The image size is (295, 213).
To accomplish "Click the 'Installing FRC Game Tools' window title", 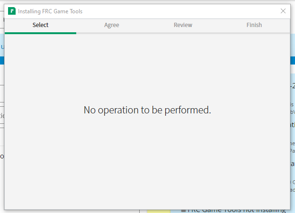I will (x=50, y=11).
